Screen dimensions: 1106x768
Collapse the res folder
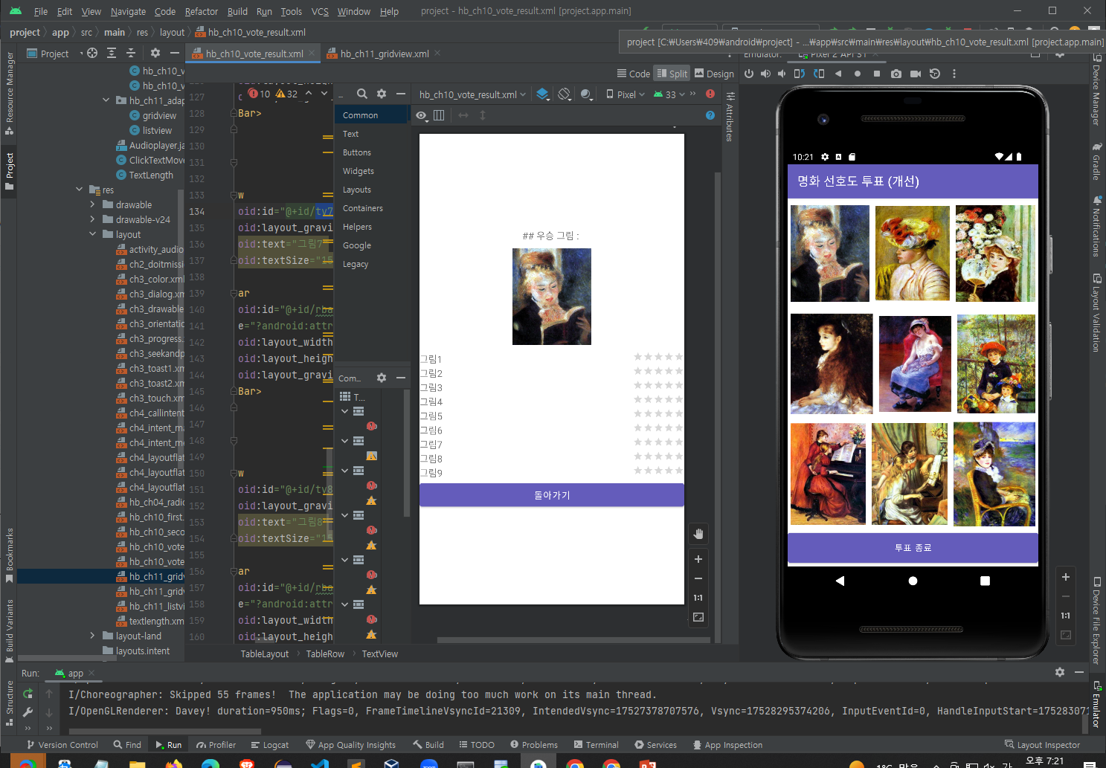point(79,190)
